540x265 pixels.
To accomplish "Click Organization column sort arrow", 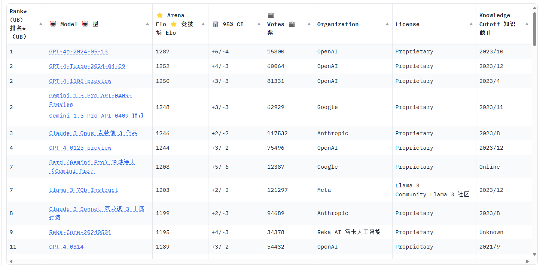I will pos(387,24).
